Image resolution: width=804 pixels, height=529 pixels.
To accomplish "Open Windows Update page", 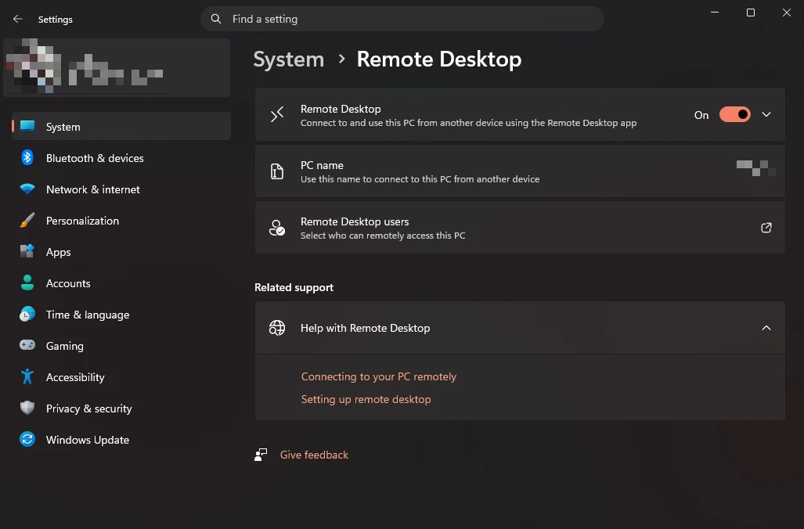I will pos(121,439).
